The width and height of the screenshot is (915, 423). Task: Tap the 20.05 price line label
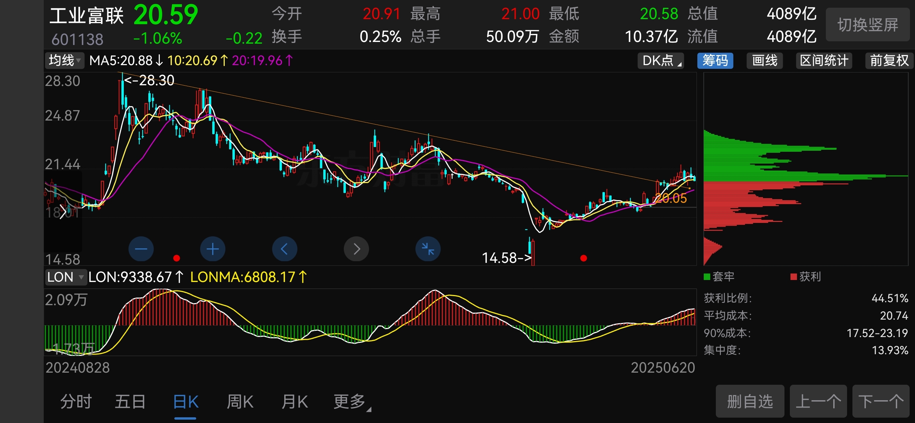click(671, 198)
